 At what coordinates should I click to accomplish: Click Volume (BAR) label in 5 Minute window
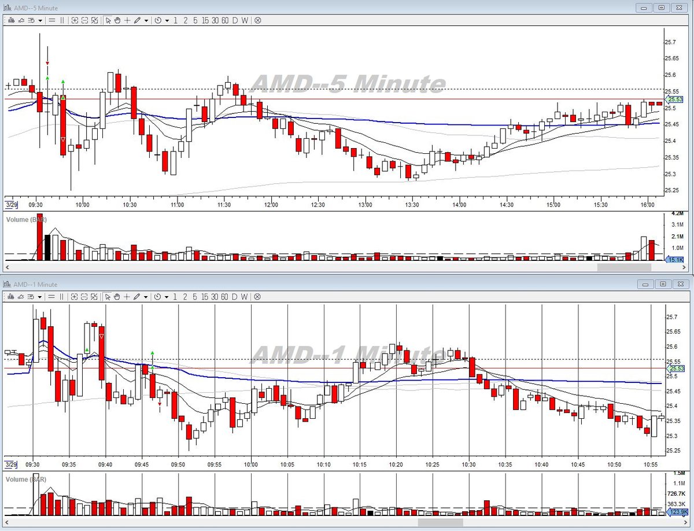point(26,220)
